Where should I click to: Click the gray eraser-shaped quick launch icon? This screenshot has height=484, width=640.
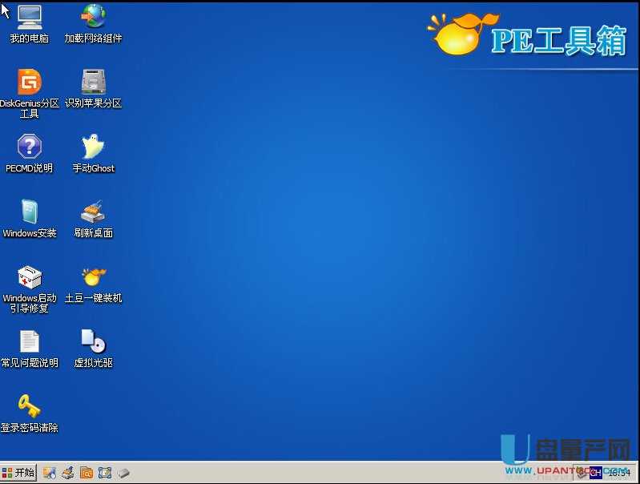point(123,473)
